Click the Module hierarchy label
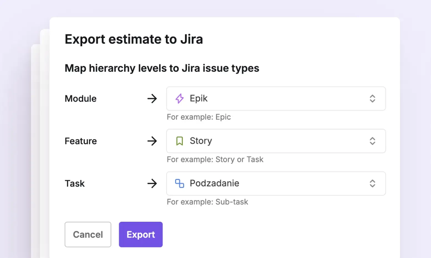 tap(81, 99)
